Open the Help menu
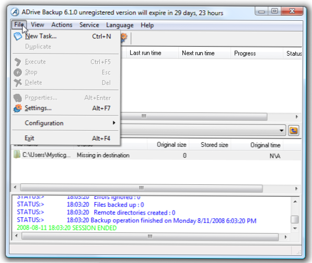The image size is (312, 263). [x=147, y=25]
